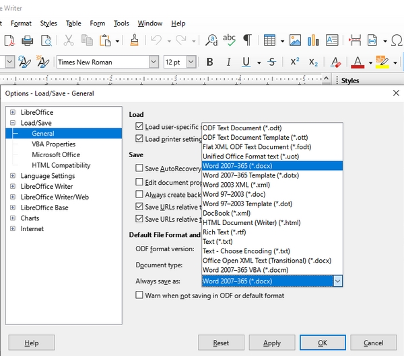Viewport: 404px width, 356px height.
Task: Click the Export as PDF toolbar icon
Action: pos(9,40)
